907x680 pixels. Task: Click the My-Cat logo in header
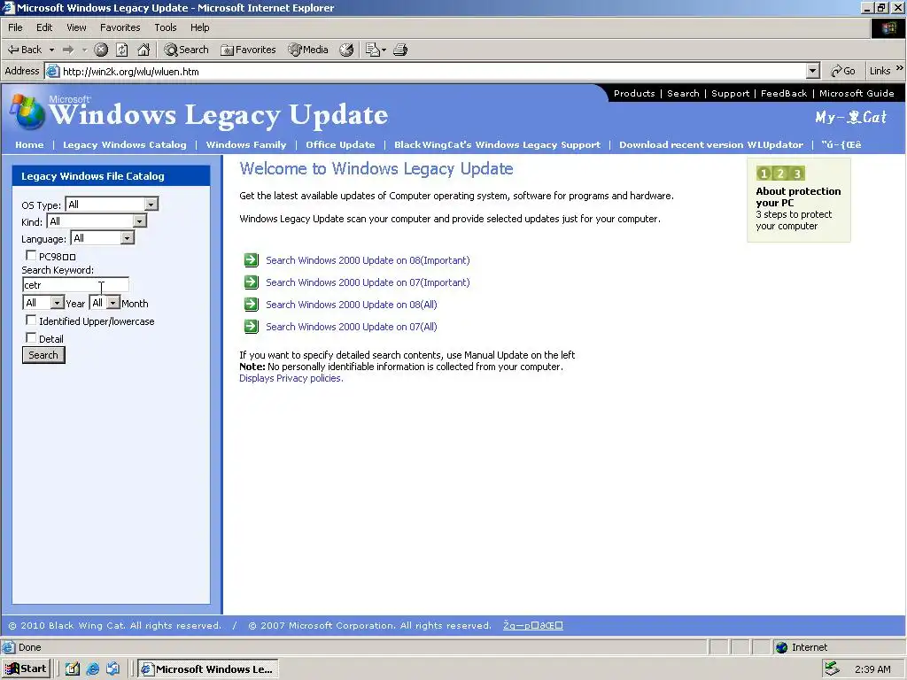(850, 118)
